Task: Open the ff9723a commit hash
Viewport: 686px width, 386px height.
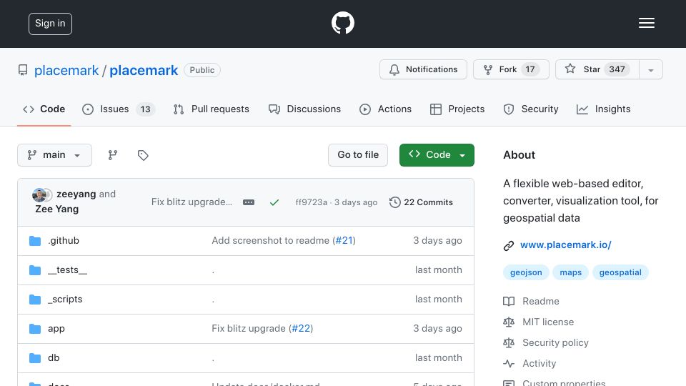Action: pos(311,202)
